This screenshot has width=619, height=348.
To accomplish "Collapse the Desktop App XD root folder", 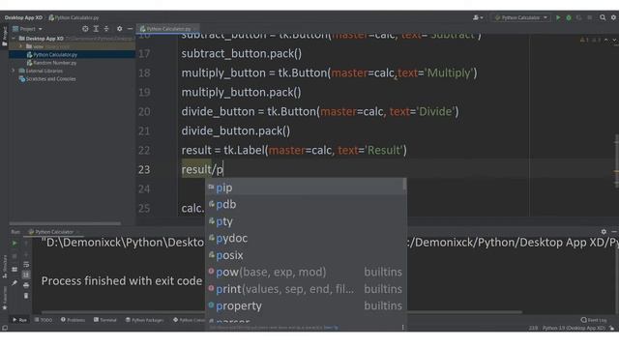I will (14, 39).
